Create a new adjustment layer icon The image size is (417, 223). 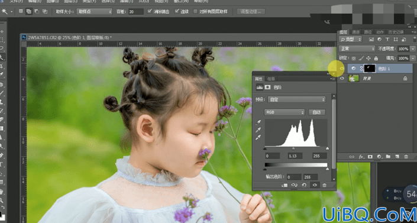[x=379, y=157]
